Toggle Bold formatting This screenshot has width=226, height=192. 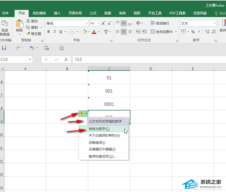click(x=49, y=32)
